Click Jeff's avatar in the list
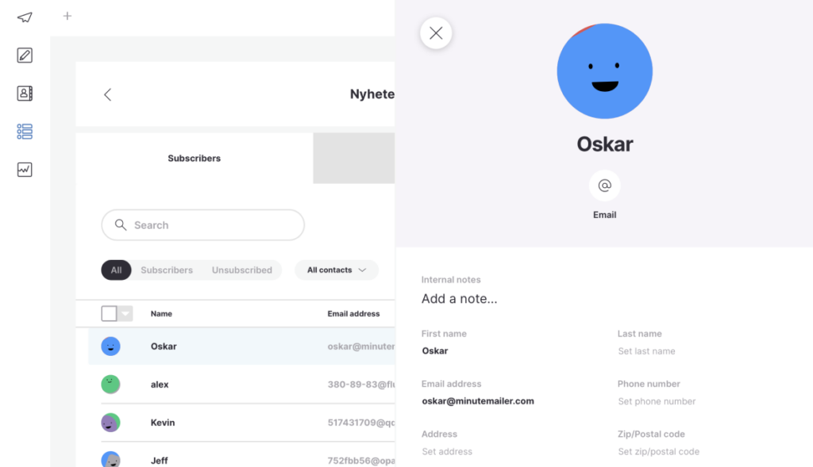Viewport: 813px width, 467px height. pyautogui.click(x=110, y=459)
